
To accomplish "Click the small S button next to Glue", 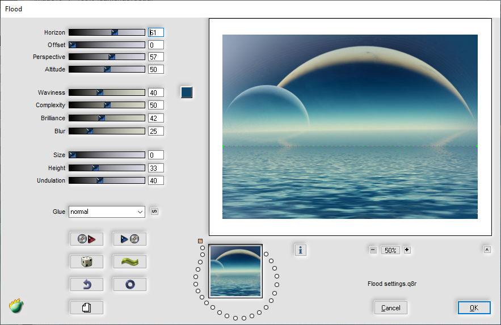I will pos(154,212).
